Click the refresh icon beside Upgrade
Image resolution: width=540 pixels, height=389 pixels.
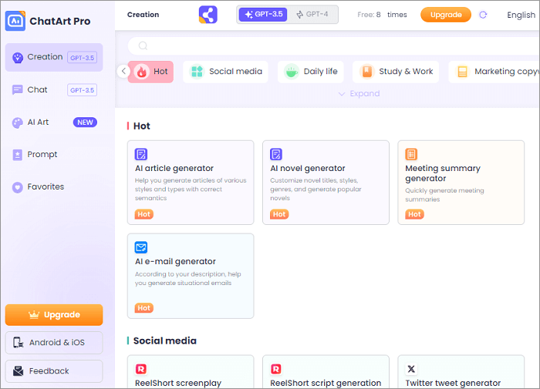(x=483, y=15)
